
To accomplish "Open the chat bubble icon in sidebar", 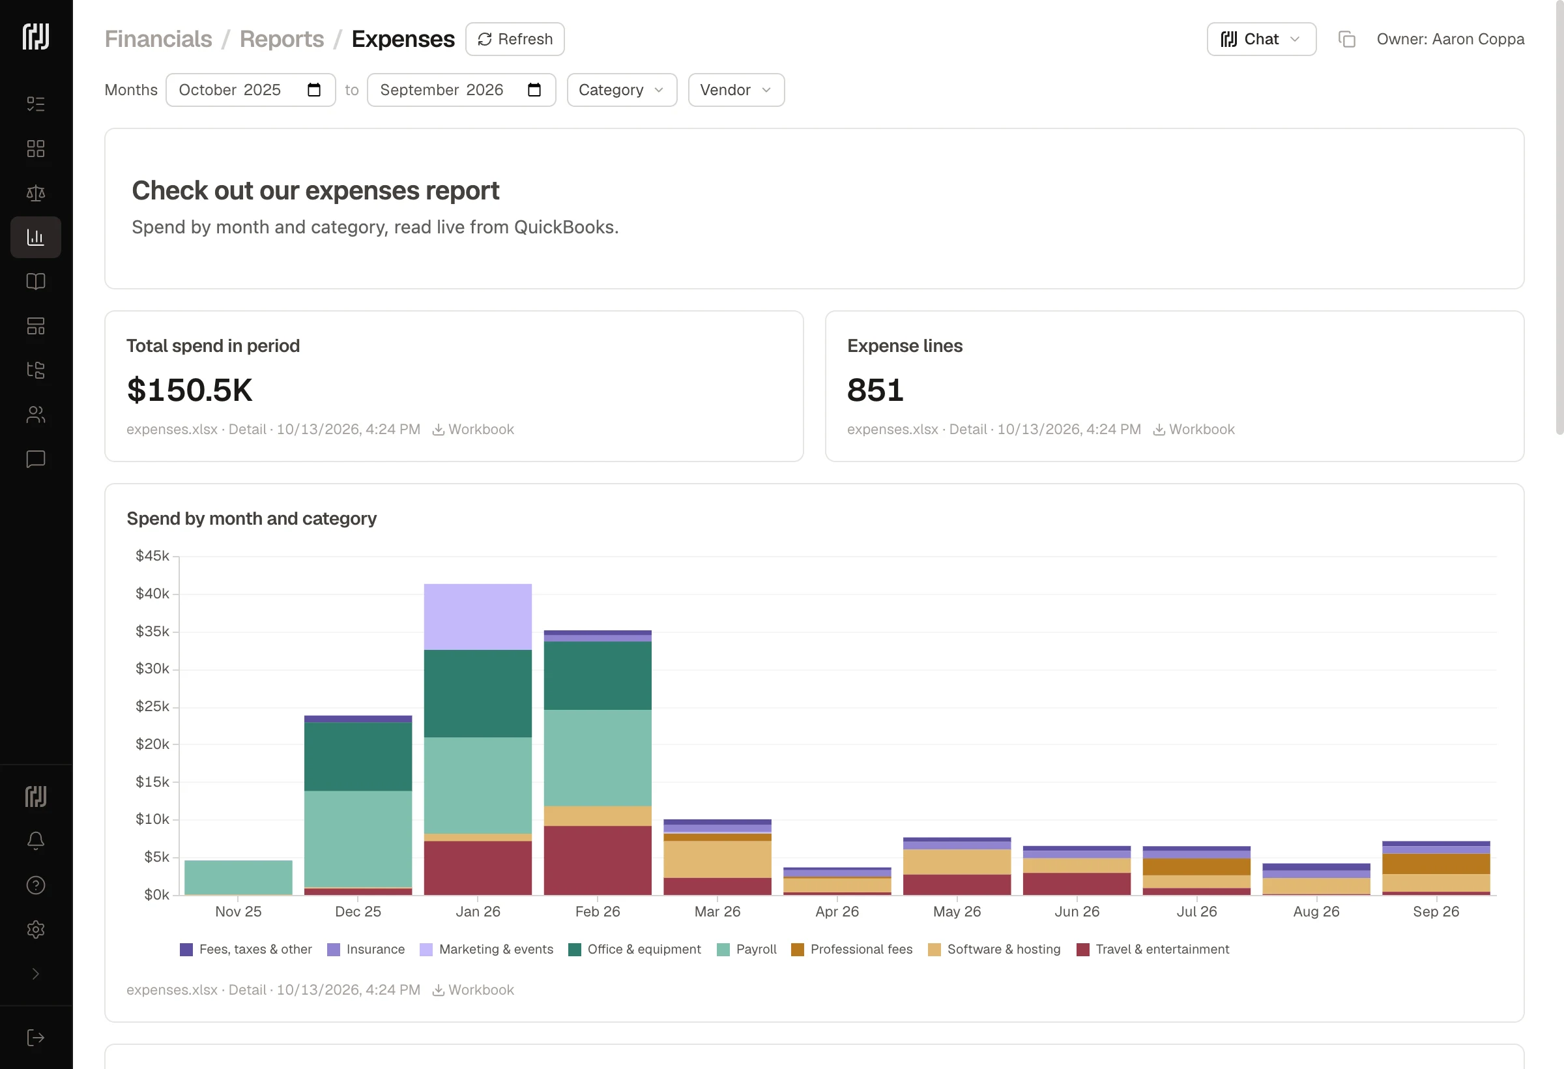I will coord(36,459).
